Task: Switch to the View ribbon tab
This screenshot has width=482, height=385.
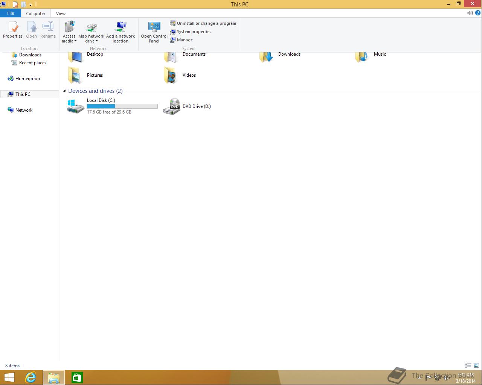Action: click(61, 13)
